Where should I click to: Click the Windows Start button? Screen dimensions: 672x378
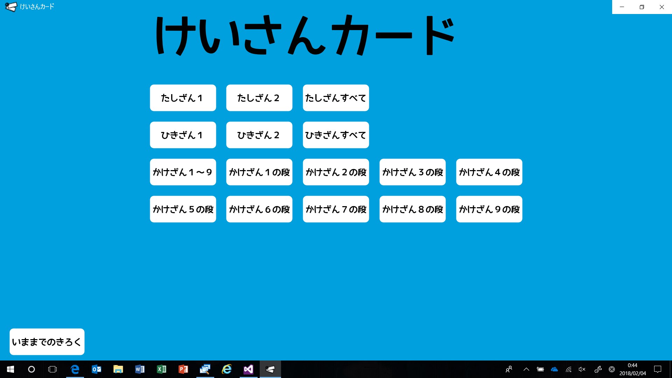click(10, 369)
